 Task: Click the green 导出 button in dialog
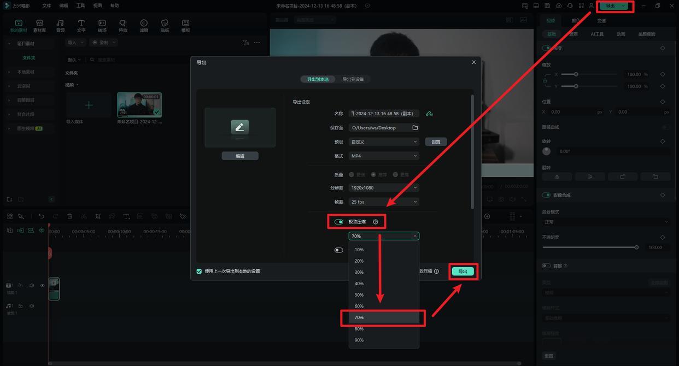point(463,271)
